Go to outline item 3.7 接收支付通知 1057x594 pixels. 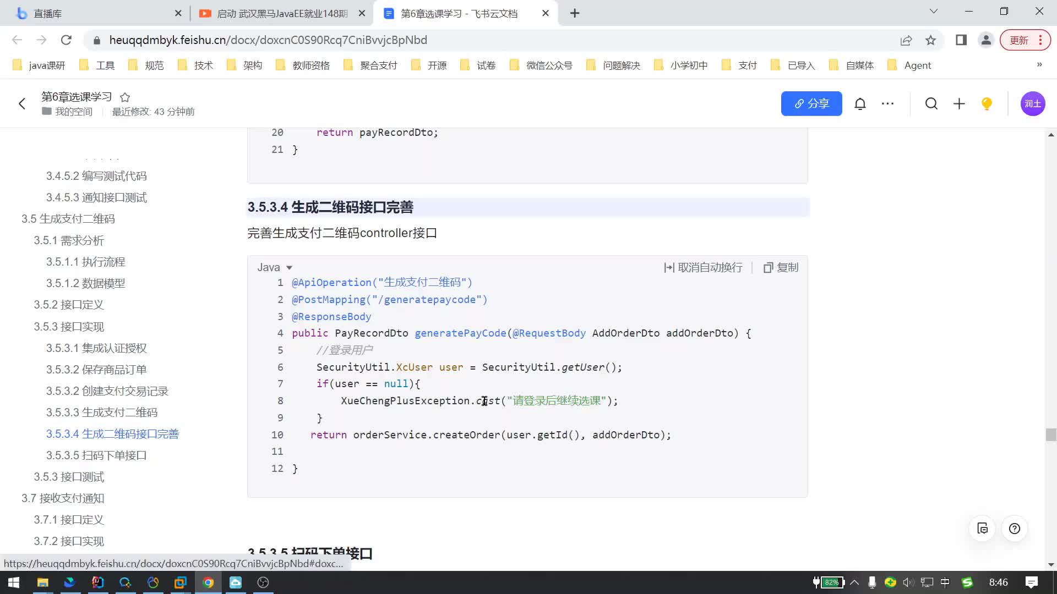(x=63, y=498)
